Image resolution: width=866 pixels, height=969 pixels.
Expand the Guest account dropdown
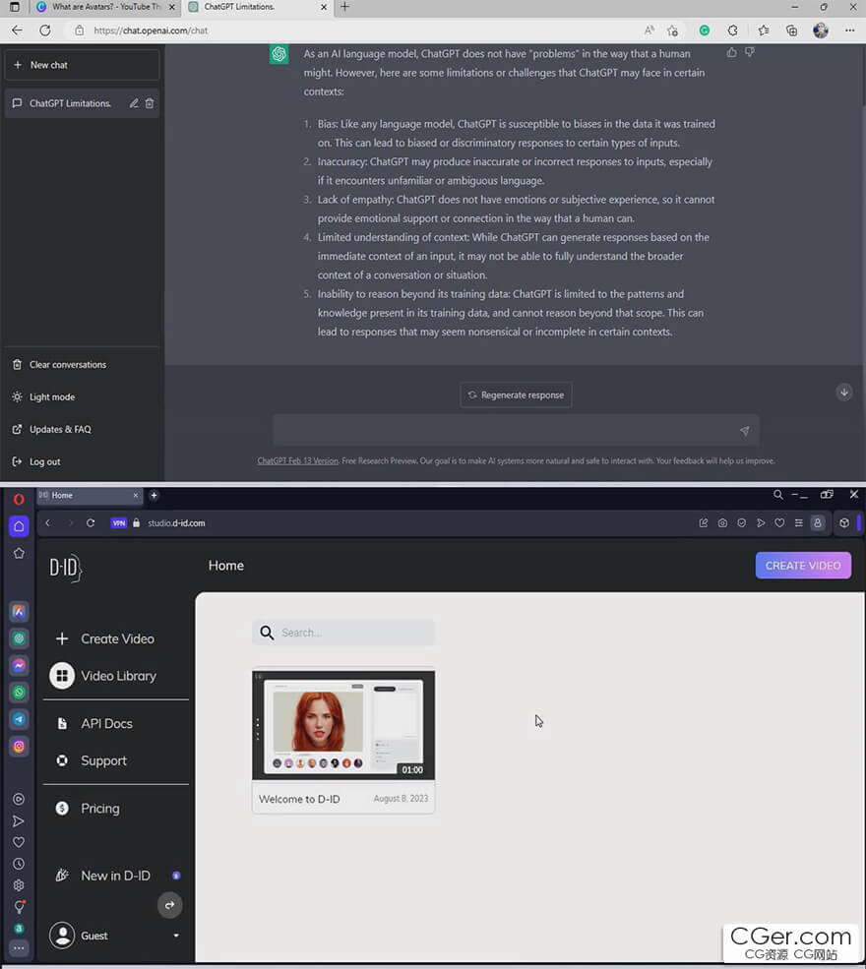coord(176,936)
